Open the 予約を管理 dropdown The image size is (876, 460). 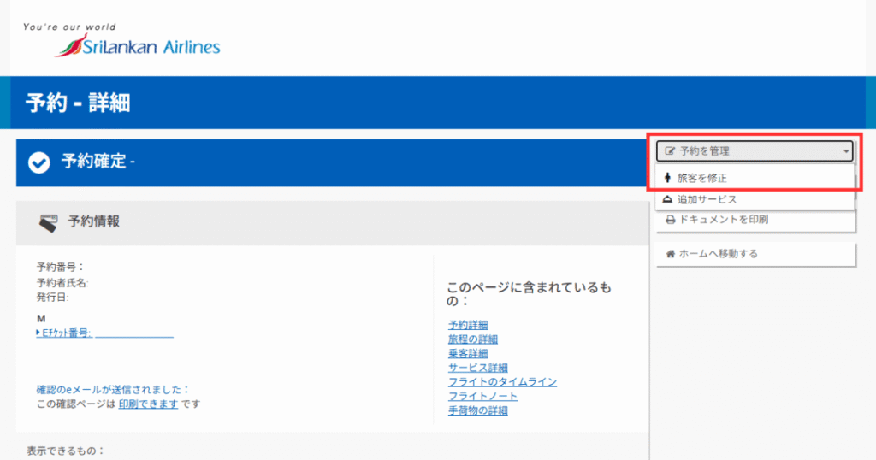(755, 151)
